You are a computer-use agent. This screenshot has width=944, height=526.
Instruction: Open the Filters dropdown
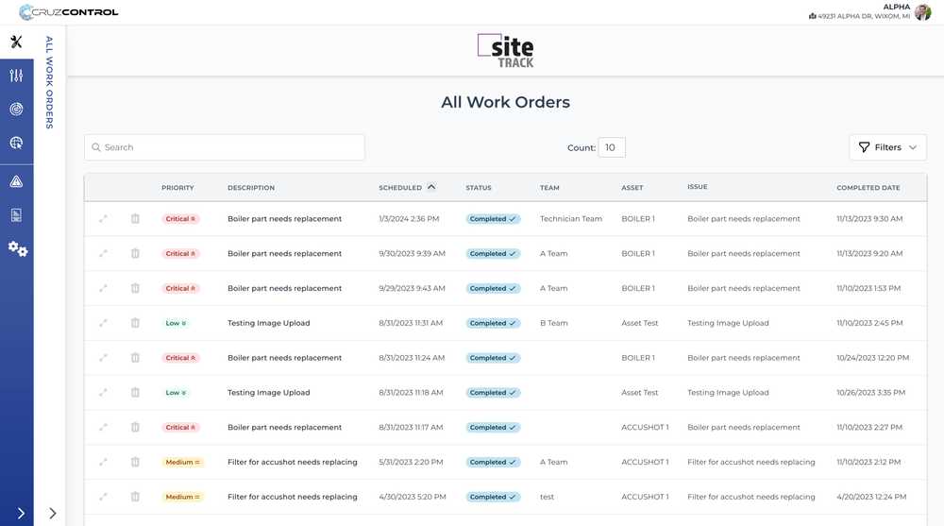[887, 147]
